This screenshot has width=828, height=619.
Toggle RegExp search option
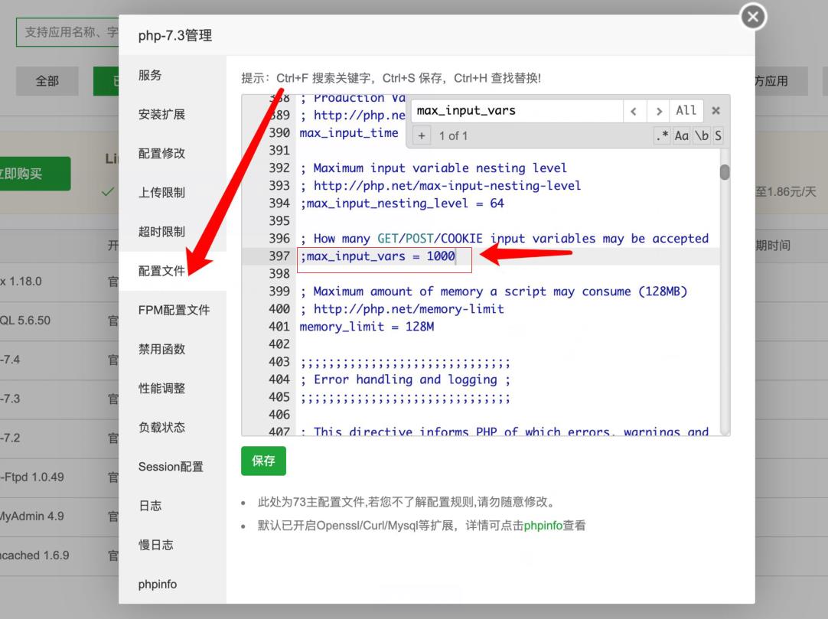coord(662,135)
